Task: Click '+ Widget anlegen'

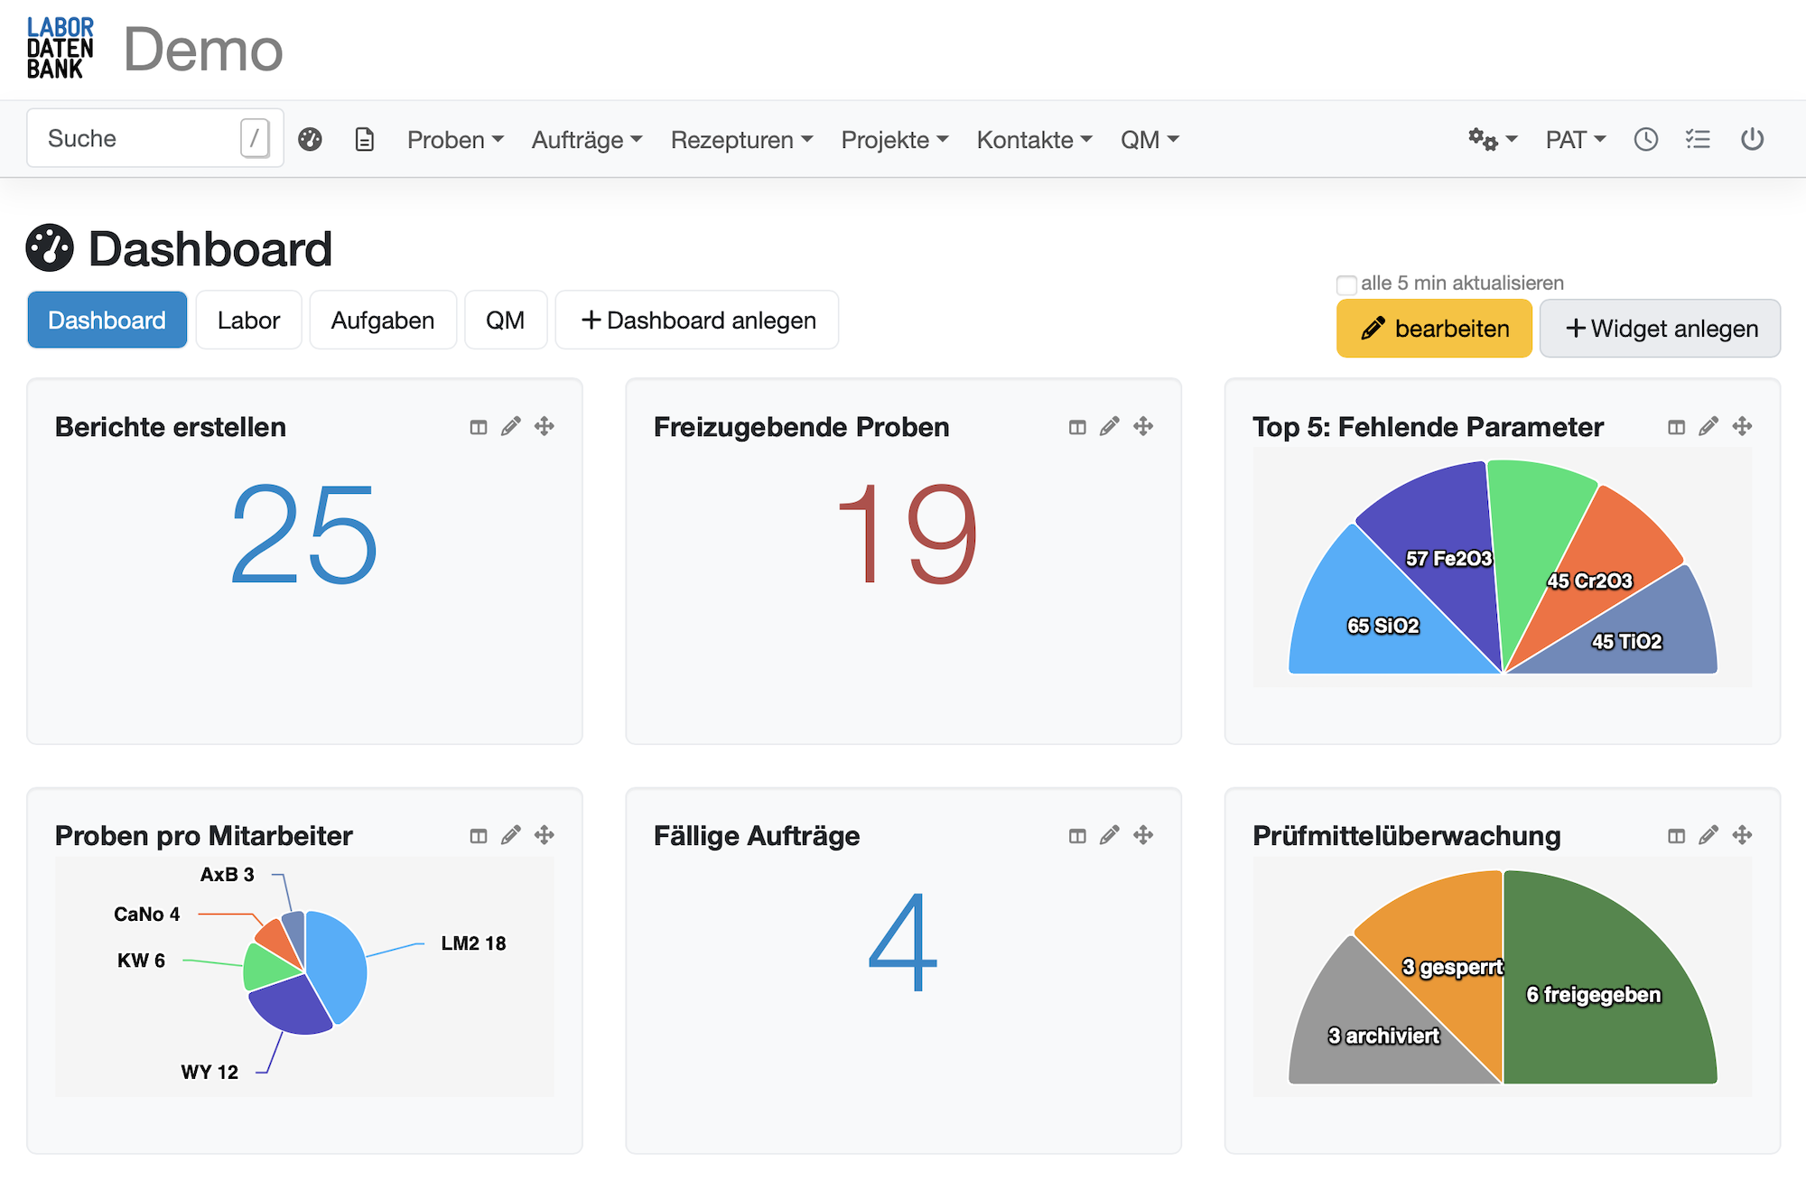Action: [1660, 328]
